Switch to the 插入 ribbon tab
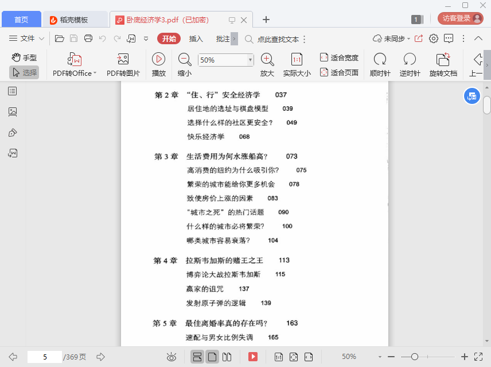The height and width of the screenshot is (367, 491). pyautogui.click(x=196, y=38)
